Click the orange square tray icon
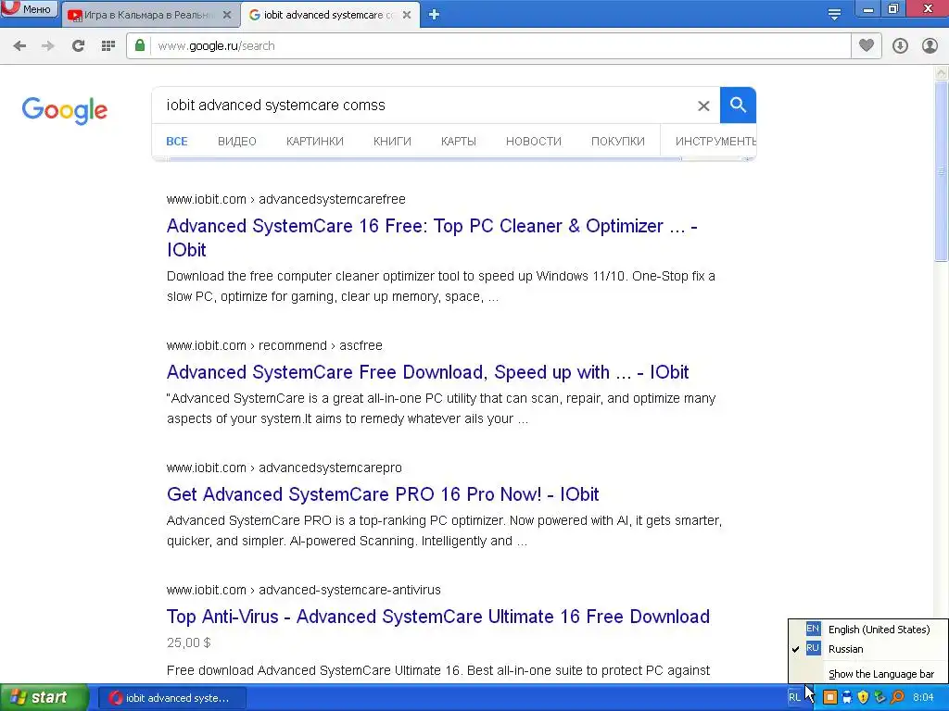The width and height of the screenshot is (949, 711). (x=830, y=698)
